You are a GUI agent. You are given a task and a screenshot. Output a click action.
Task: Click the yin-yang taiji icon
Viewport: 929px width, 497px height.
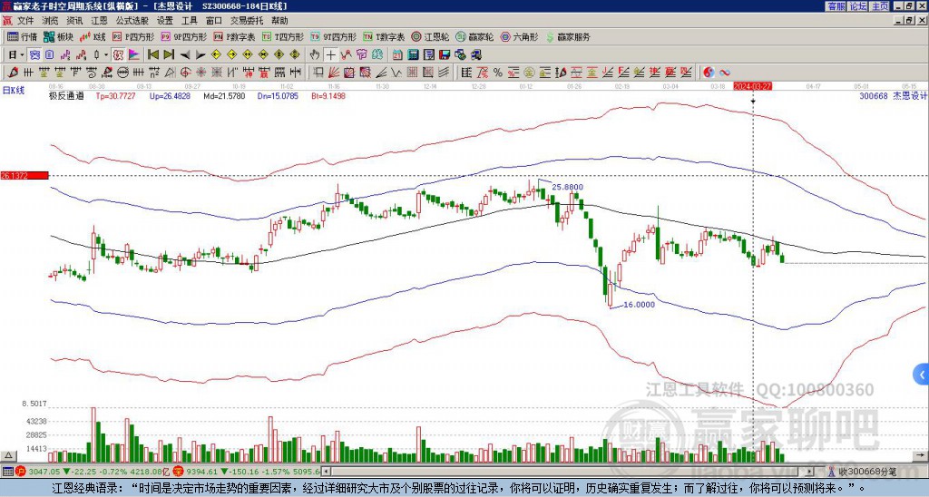[709, 73]
